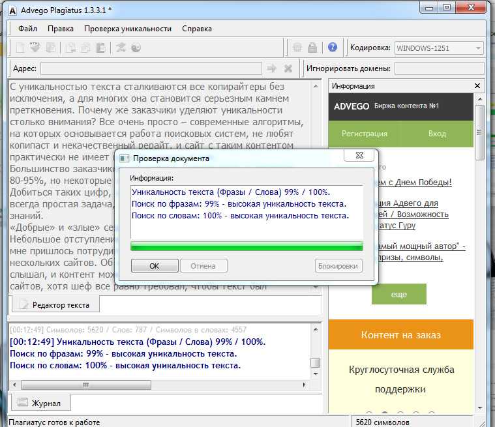495x427 pixels.
Task: Click the text editor scrollbar up arrow
Action: (x=316, y=86)
